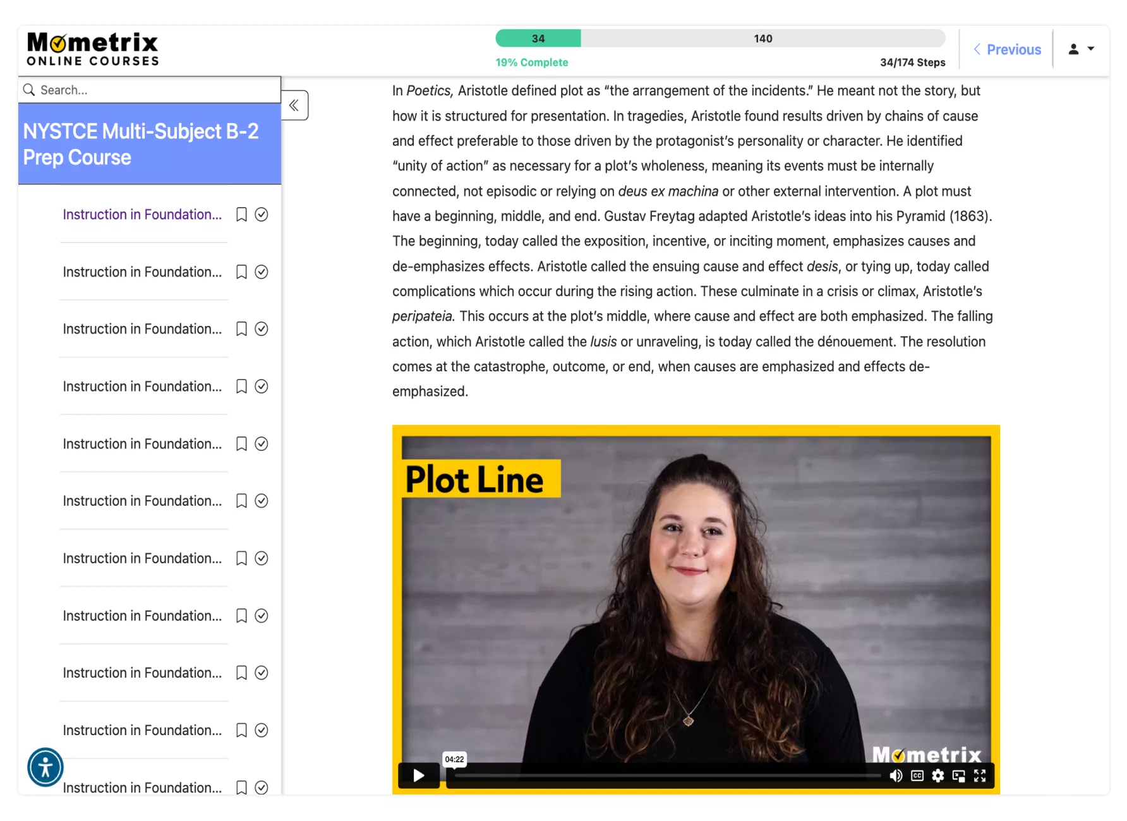Toggle completion check on fifth lesson
The image size is (1127, 821).
coord(262,444)
